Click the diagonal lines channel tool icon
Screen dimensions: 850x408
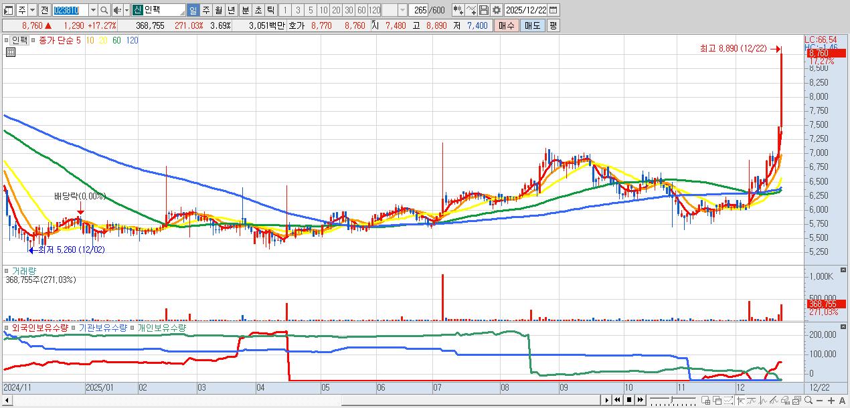point(774,401)
